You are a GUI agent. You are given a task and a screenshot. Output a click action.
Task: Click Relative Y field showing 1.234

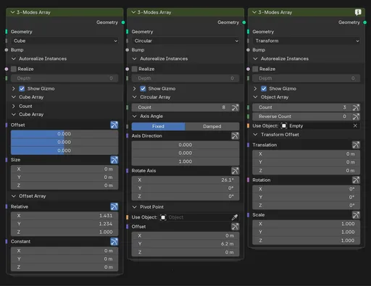tap(64, 224)
